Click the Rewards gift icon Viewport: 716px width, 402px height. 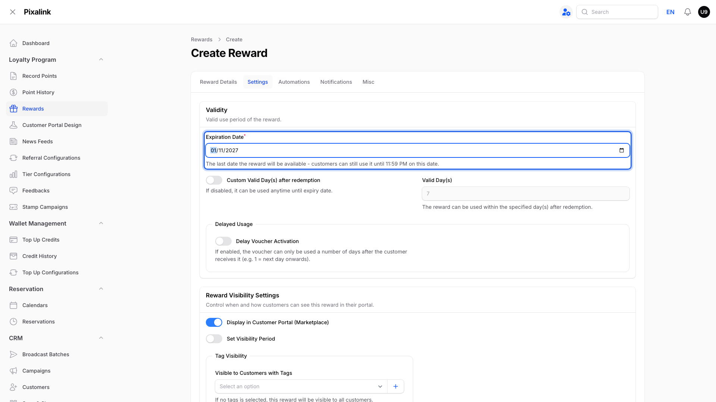[x=13, y=109]
